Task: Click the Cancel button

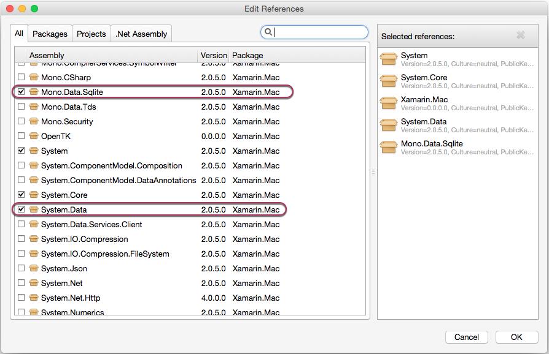Action: (x=466, y=337)
